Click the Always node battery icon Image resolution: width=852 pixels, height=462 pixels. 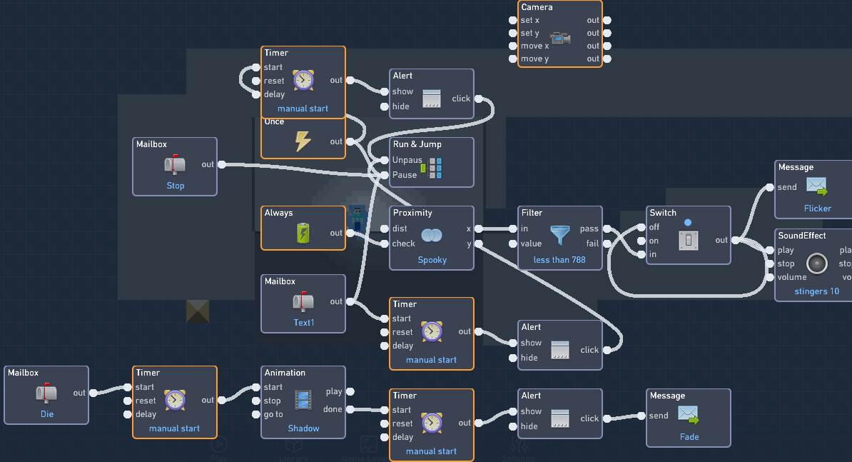click(x=303, y=233)
